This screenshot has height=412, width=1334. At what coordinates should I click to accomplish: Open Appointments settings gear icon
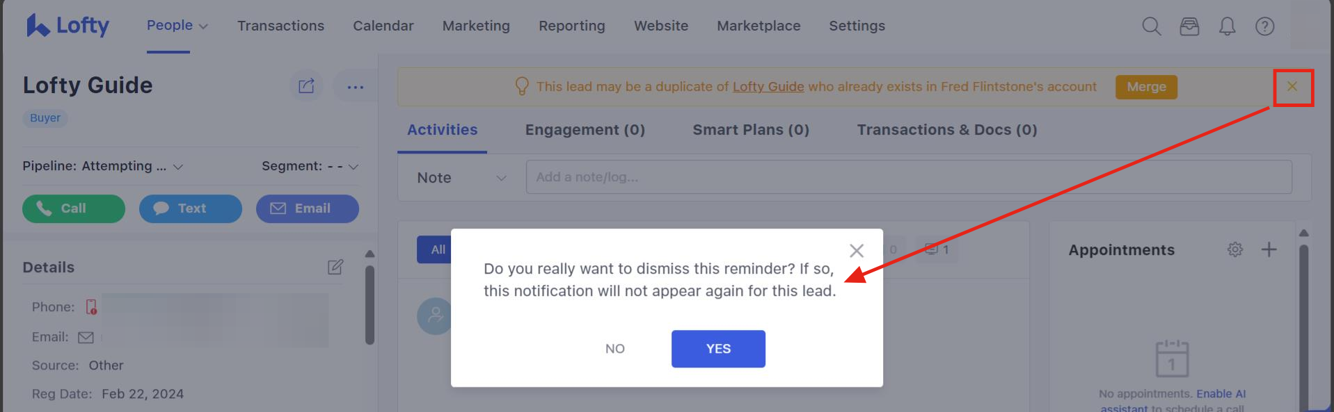point(1235,249)
